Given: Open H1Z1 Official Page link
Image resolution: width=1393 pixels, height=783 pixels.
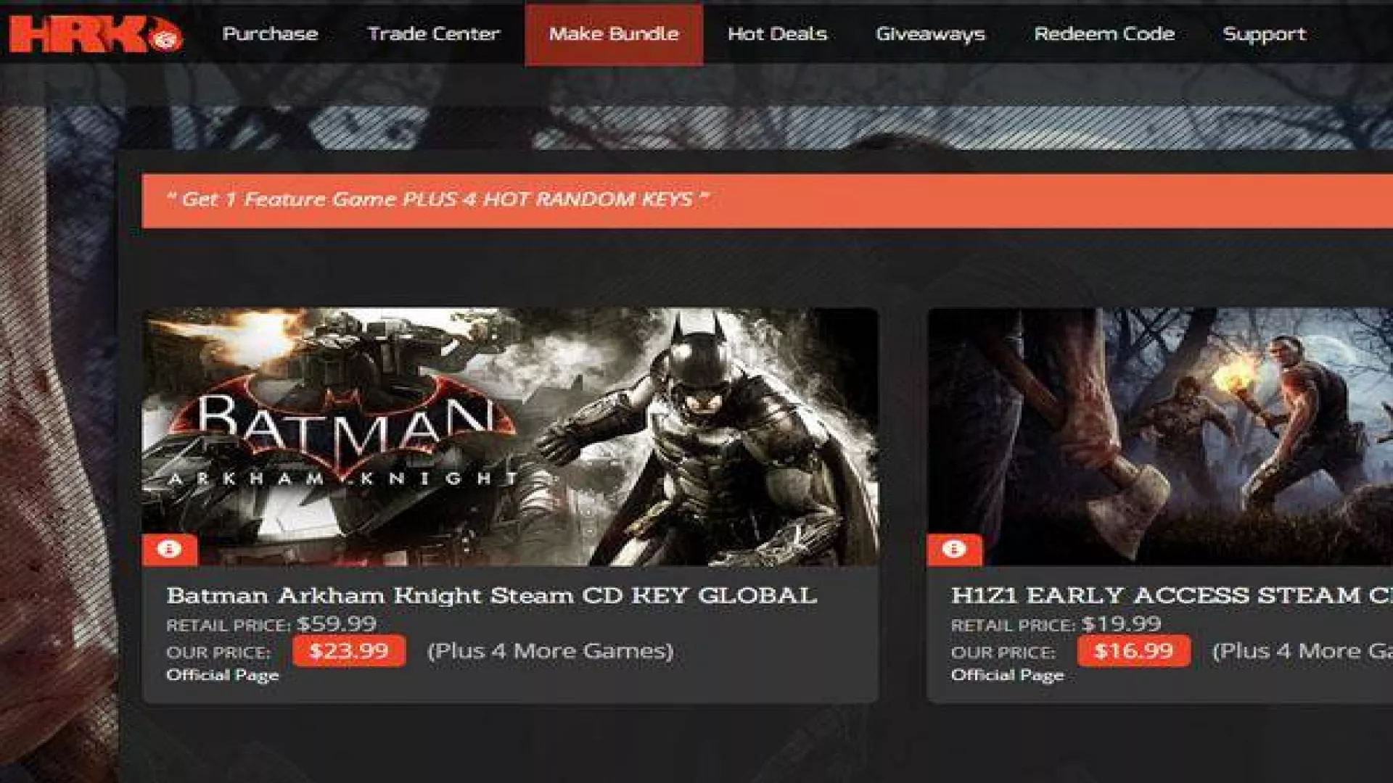Looking at the screenshot, I should coord(1007,675).
